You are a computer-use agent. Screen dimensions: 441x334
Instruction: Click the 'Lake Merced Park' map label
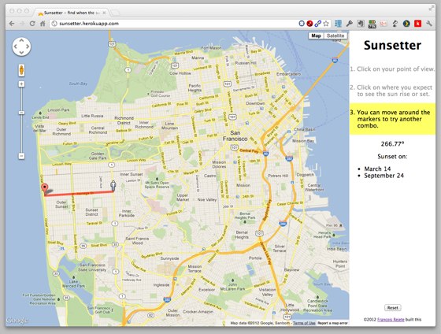[x=73, y=284]
